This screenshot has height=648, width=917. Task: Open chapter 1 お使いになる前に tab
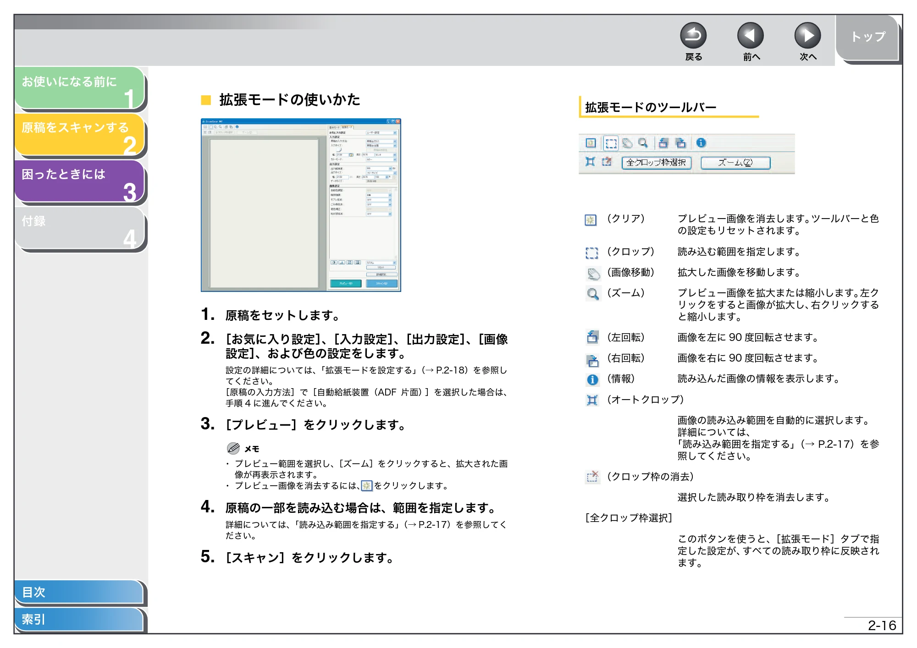(x=80, y=88)
